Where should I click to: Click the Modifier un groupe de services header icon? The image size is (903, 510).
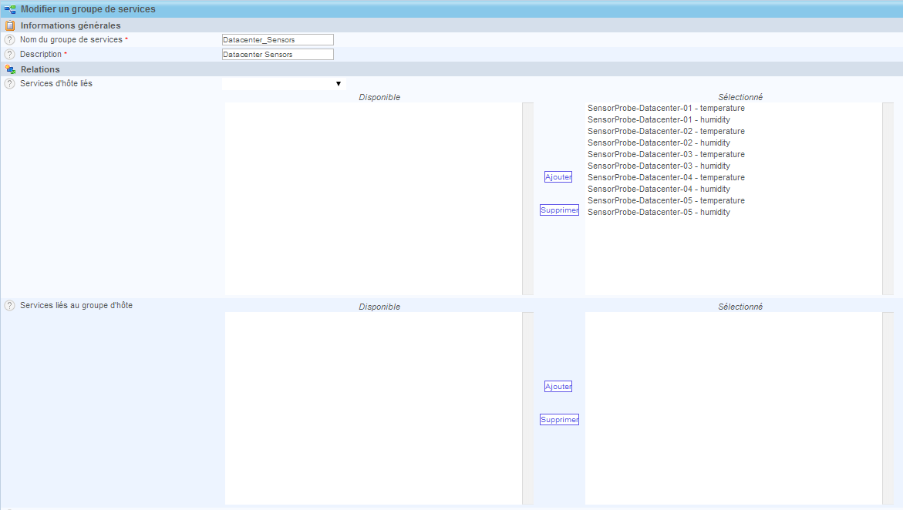point(10,9)
